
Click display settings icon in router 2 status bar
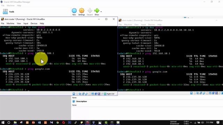click(210, 93)
